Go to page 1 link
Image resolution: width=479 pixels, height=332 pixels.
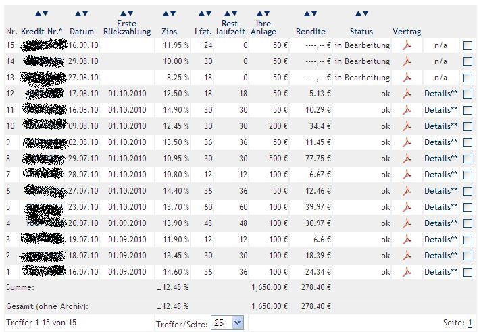tap(470, 323)
